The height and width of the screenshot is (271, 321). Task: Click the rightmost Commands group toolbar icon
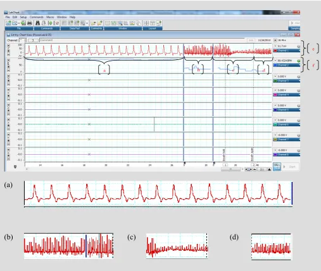[56, 23]
